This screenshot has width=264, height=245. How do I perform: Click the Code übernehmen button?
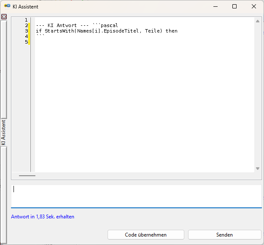[x=145, y=234]
